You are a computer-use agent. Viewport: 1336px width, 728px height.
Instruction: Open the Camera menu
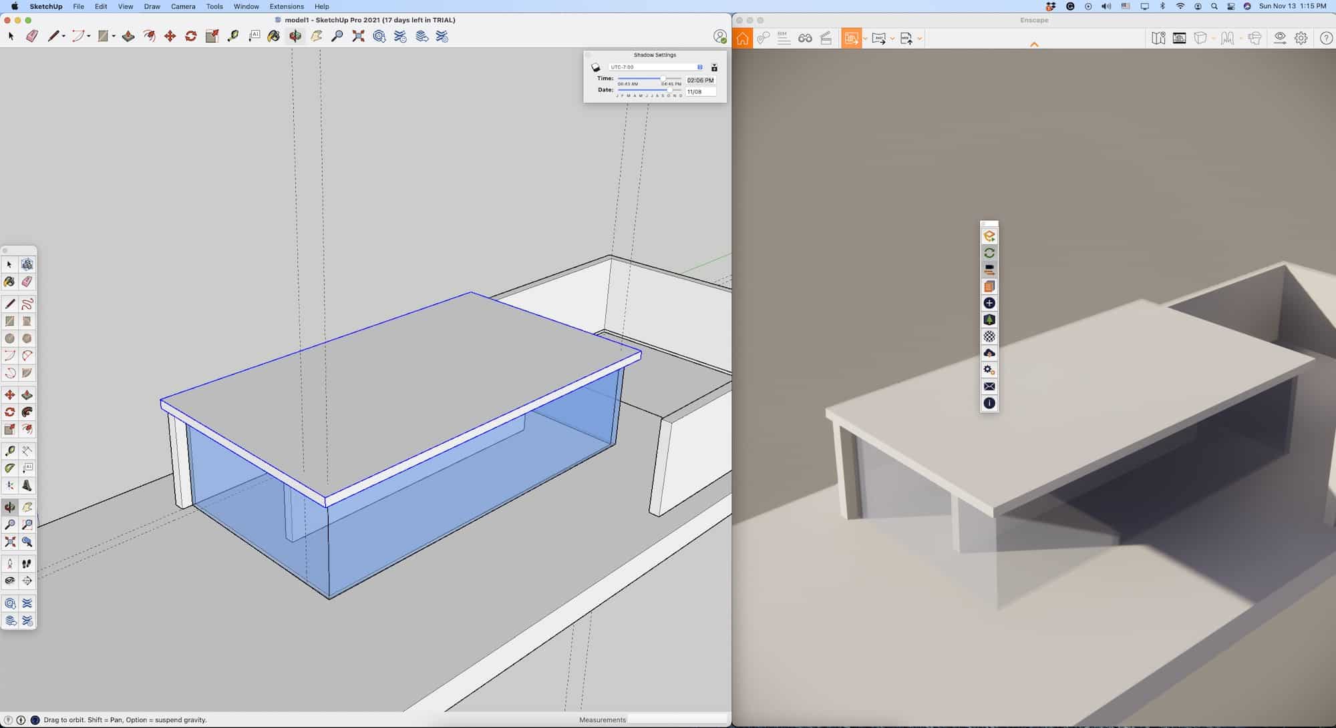[183, 6]
